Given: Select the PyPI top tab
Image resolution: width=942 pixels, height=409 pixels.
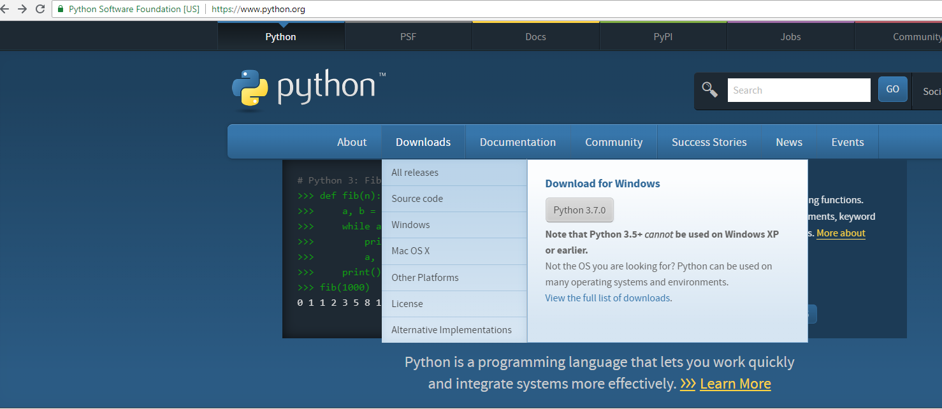Looking at the screenshot, I should tap(663, 36).
